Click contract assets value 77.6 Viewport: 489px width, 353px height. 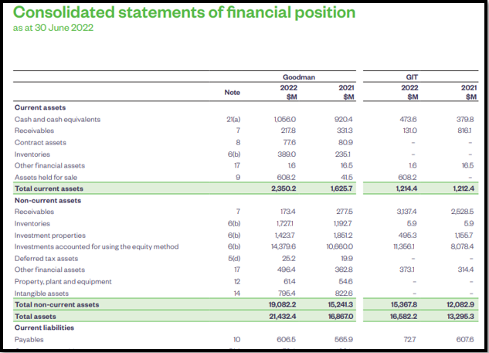click(x=289, y=142)
